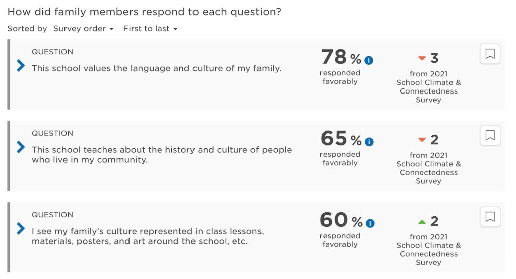Bookmark the class lessons representation question

pos(490,217)
